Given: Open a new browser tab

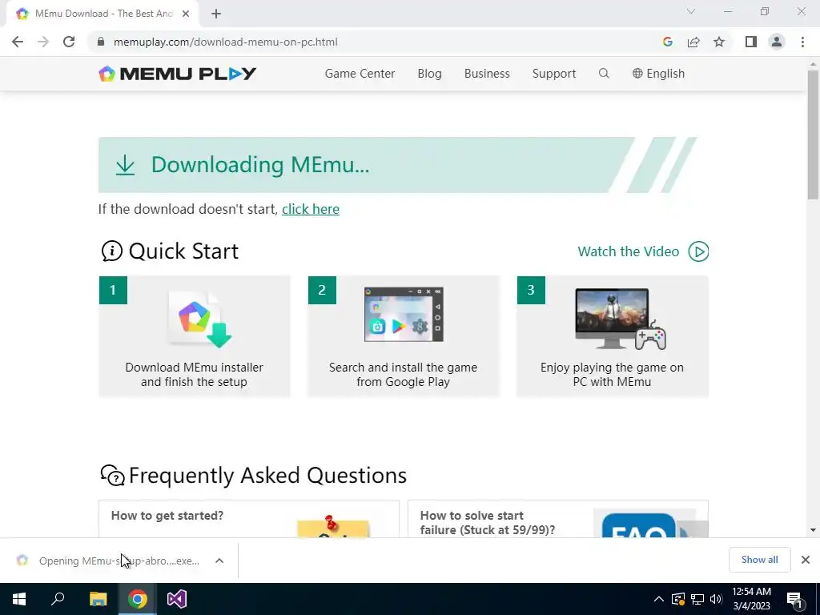Looking at the screenshot, I should pyautogui.click(x=216, y=14).
